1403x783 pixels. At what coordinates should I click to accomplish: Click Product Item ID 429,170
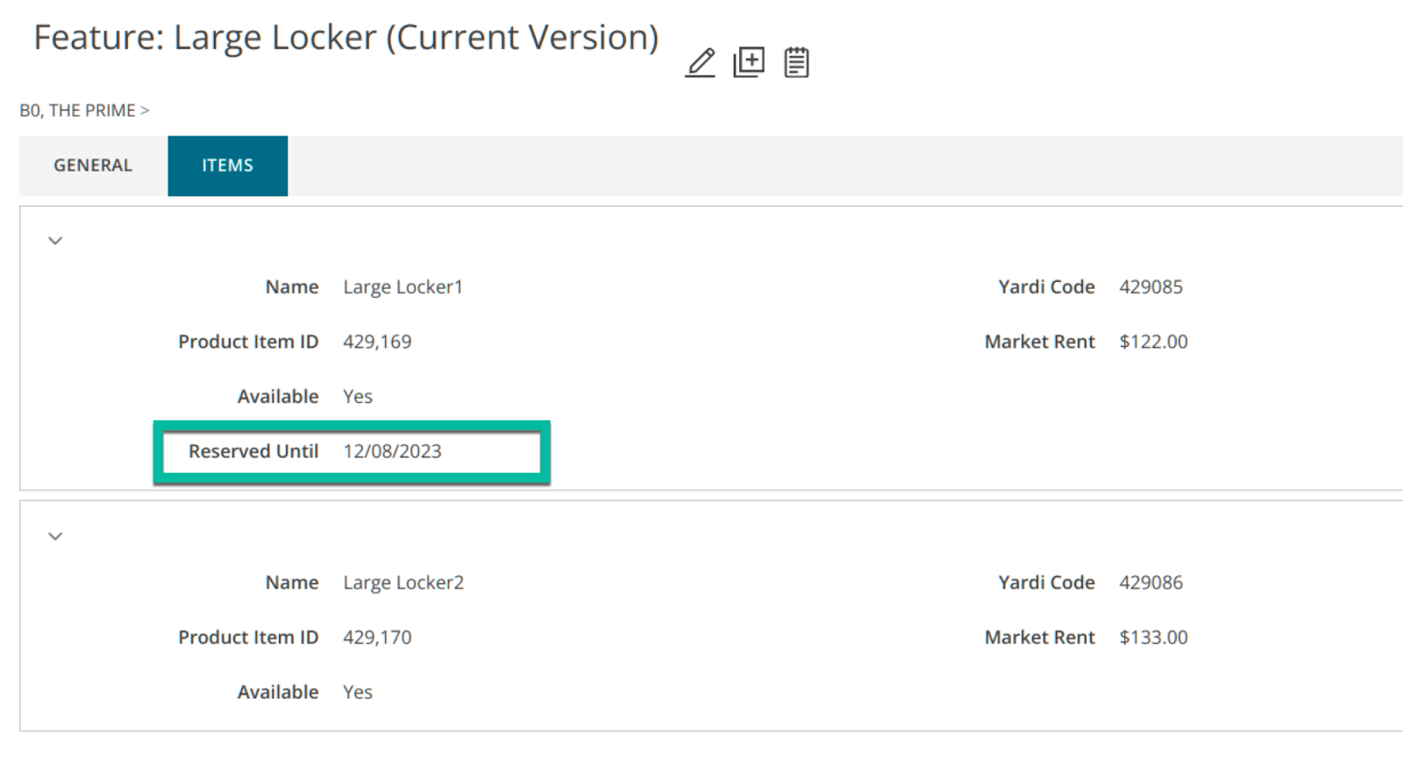[x=377, y=637]
